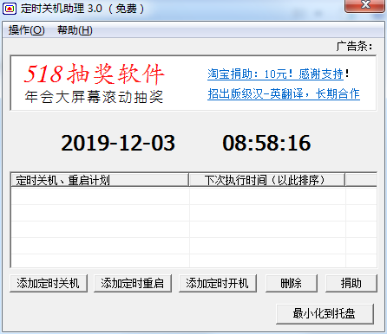This screenshot has width=387, height=334.
Task: Click the clock time 08:58:16
Action: pyautogui.click(x=266, y=143)
